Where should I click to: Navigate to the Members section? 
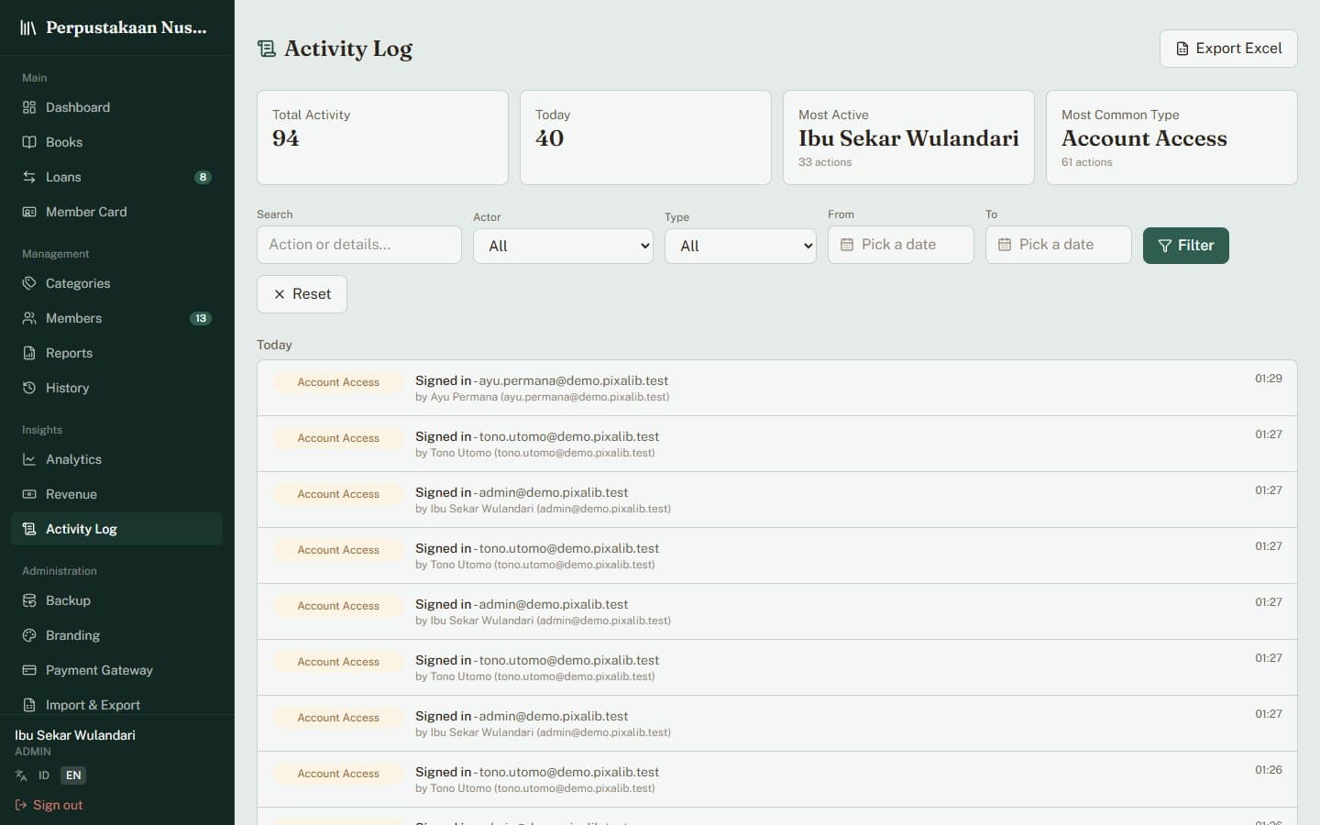click(x=116, y=318)
